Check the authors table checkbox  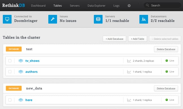[x=10, y=72]
